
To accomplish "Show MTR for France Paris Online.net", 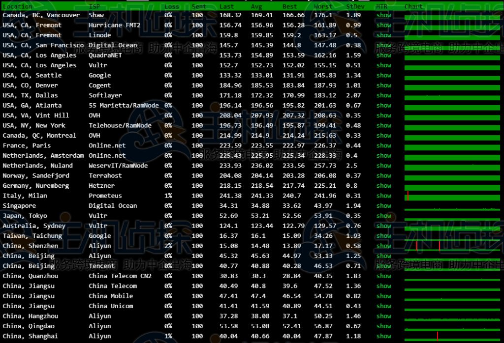I will pyautogui.click(x=384, y=145).
